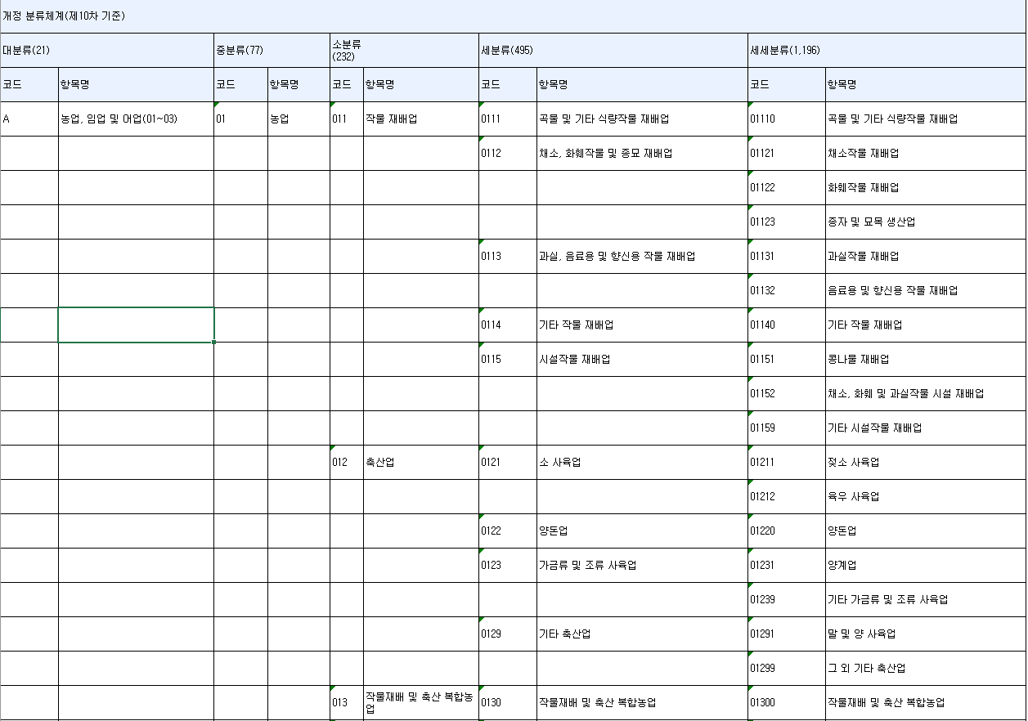Click the '그 외 기타 축산업' cell

[927, 668]
